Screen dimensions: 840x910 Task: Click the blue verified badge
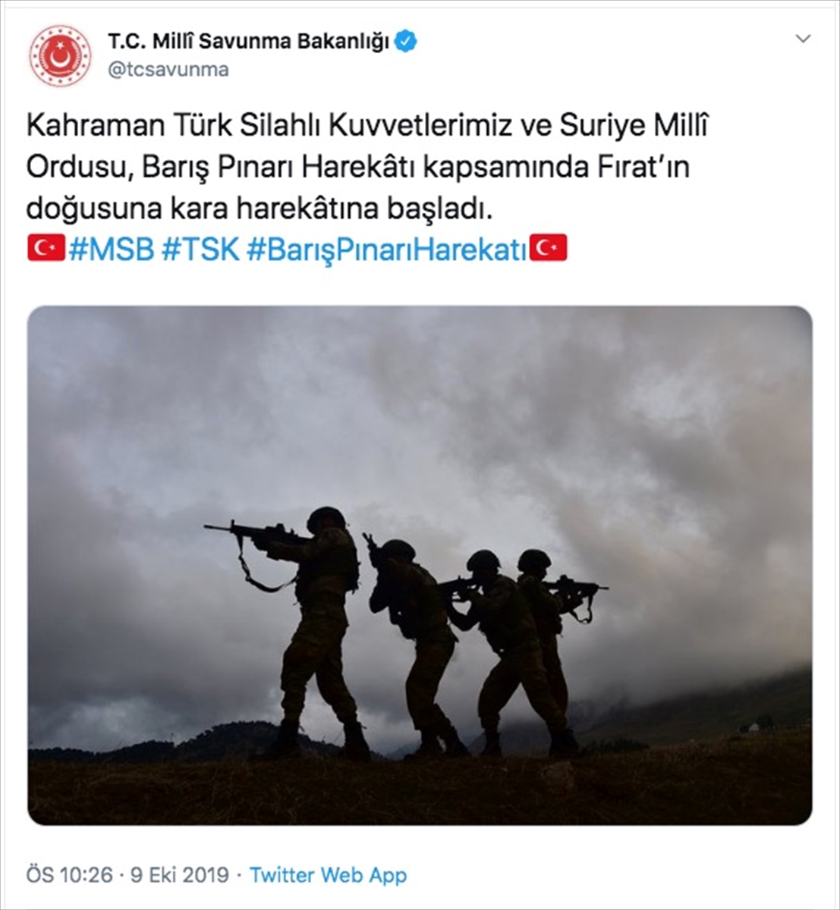pyautogui.click(x=407, y=42)
